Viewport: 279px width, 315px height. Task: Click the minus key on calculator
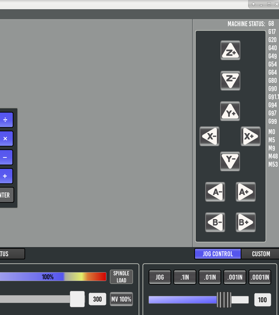[6, 157]
